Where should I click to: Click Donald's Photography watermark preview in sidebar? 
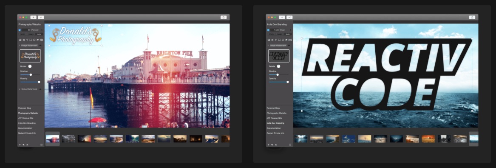point(30,56)
